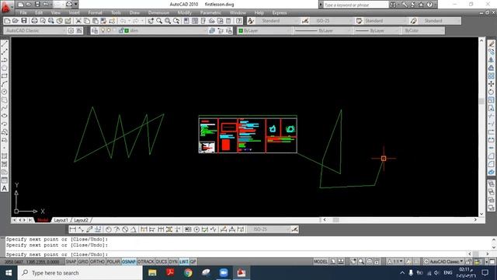Screen dimensions: 497x280
Task: Open Layer Properties Manager icon
Action: click(x=95, y=30)
